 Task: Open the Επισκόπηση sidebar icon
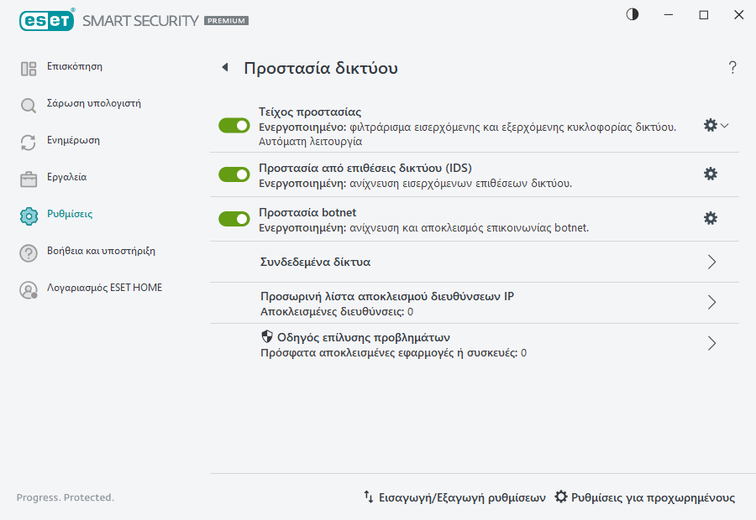point(29,66)
